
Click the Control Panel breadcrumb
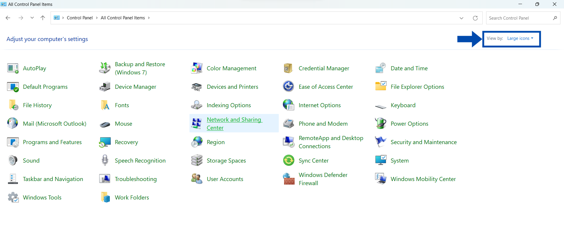click(x=80, y=18)
